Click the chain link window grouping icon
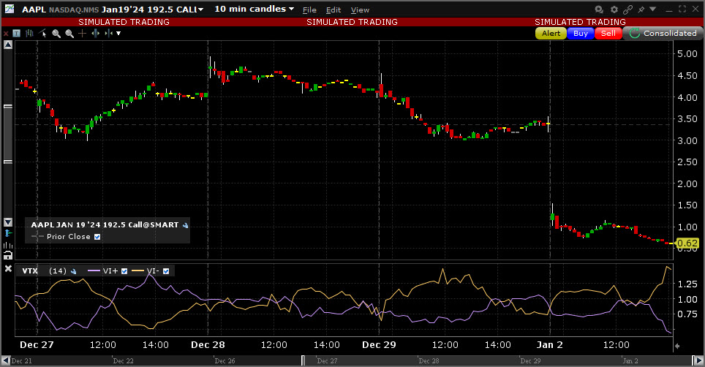The width and height of the screenshot is (705, 367). 628,10
